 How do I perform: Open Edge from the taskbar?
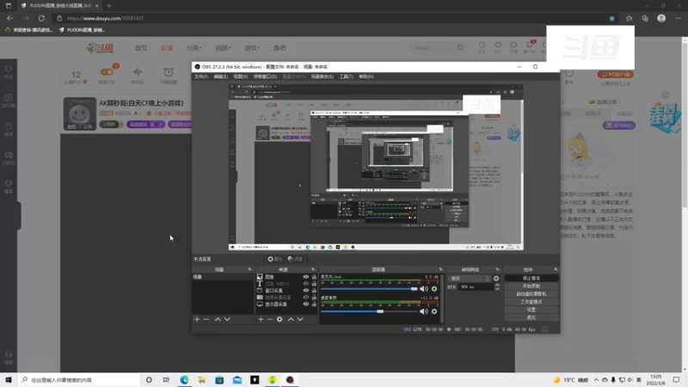(184, 380)
